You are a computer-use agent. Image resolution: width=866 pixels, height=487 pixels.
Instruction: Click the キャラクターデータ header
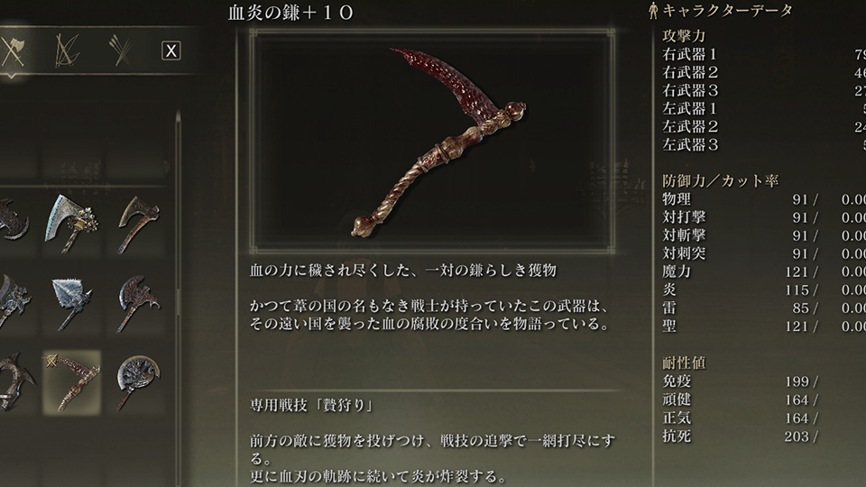727,11
